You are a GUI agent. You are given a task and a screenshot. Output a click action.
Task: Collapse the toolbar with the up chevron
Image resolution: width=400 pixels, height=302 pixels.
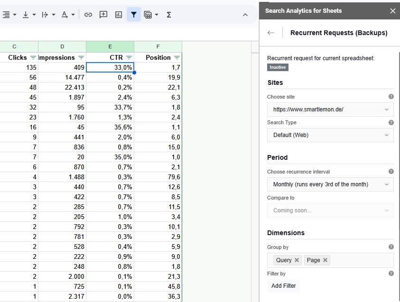245,15
